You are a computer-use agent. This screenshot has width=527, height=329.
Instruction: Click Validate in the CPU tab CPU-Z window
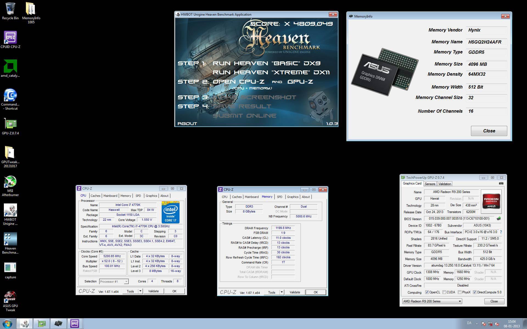tap(153, 291)
